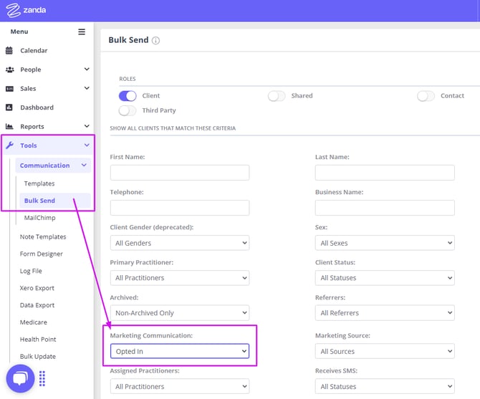Open Templates under Communication
Screen dimensions: 480x399
39,184
